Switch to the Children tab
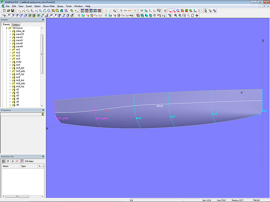Screen dimensions: 270x202 (x=16, y=25)
